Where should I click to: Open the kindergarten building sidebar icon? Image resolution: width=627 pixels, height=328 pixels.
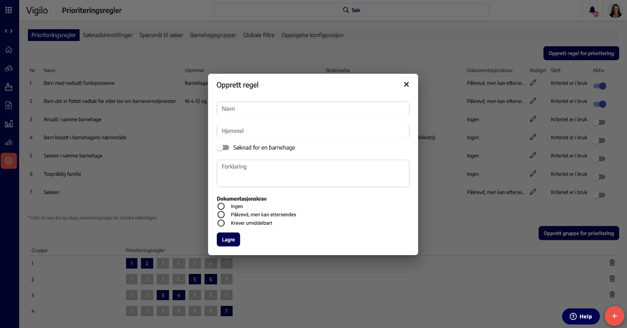coord(9,142)
